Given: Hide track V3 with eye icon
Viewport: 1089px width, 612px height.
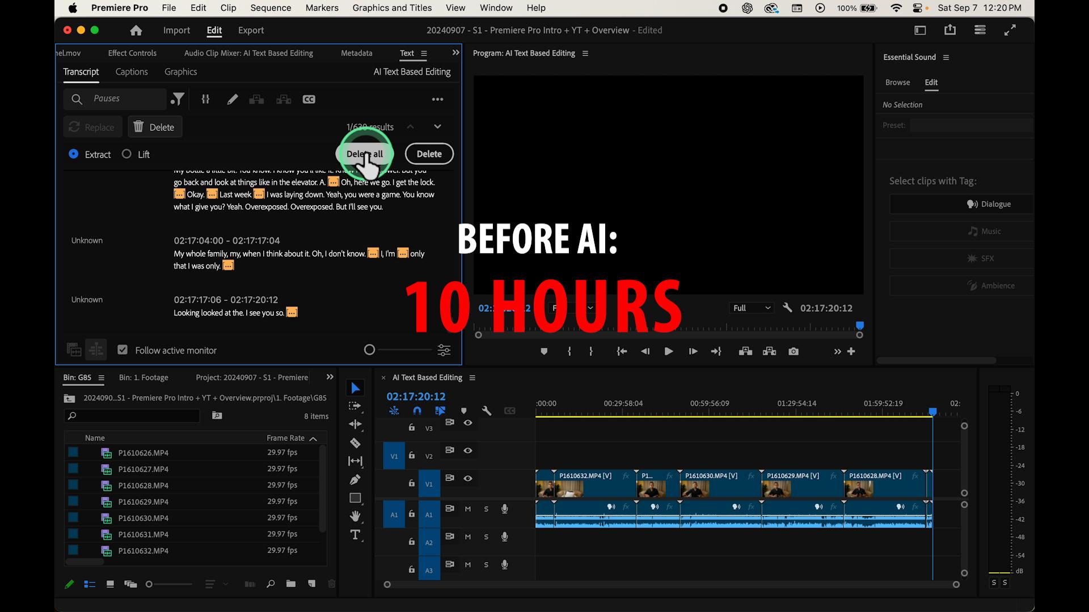Looking at the screenshot, I should [467, 423].
